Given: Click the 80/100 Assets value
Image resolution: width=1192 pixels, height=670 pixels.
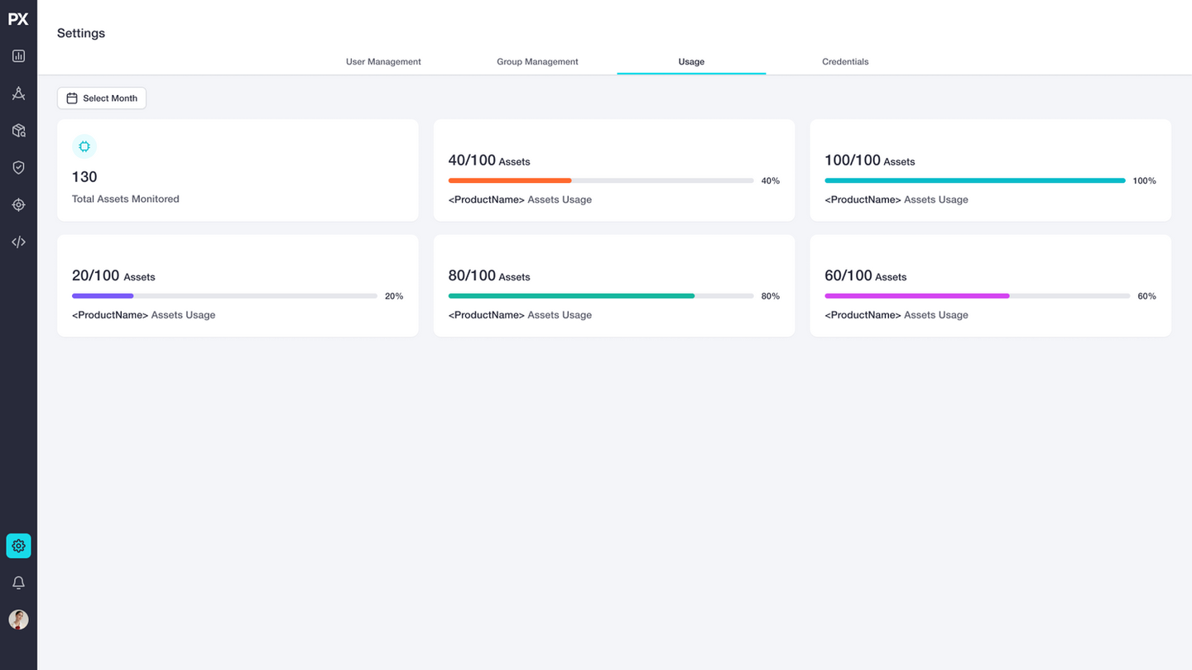Looking at the screenshot, I should [x=489, y=276].
